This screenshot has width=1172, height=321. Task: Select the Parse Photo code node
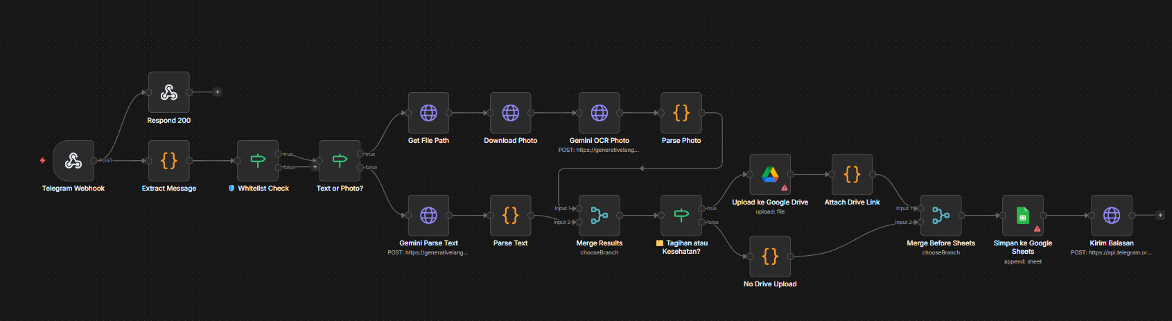point(681,113)
